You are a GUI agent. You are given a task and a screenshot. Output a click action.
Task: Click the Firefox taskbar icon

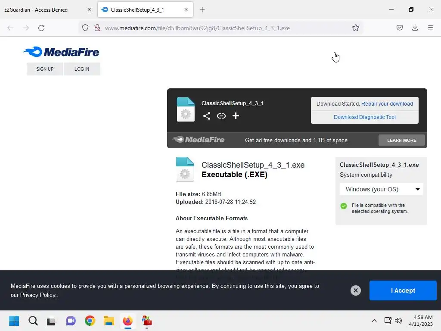coord(127,321)
